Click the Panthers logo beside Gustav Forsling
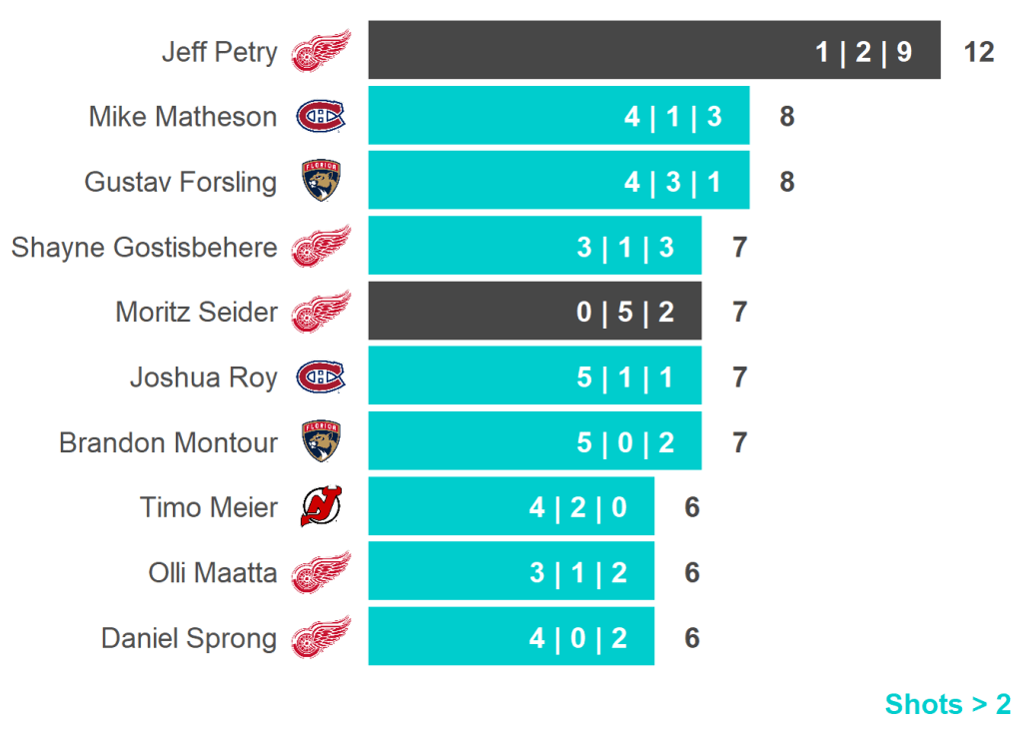1023x730 pixels. [x=321, y=182]
